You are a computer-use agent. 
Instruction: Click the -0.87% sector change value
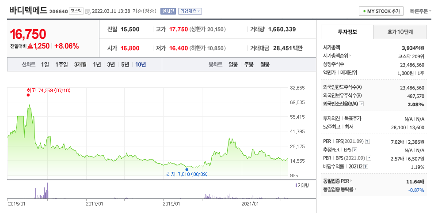(416, 190)
